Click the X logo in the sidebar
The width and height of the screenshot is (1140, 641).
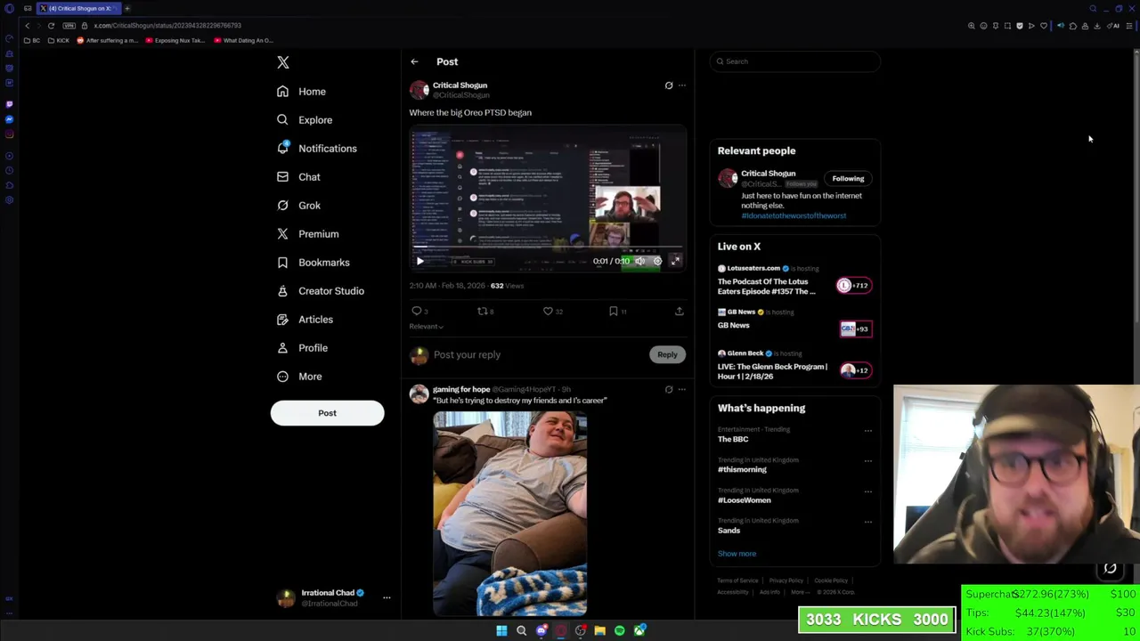(283, 62)
